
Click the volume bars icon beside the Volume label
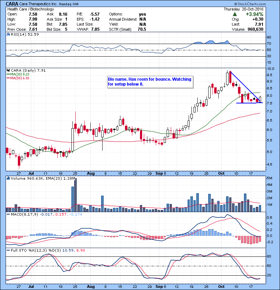8,179
